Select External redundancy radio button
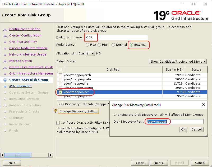The height and width of the screenshot is (167, 212). 131,45
